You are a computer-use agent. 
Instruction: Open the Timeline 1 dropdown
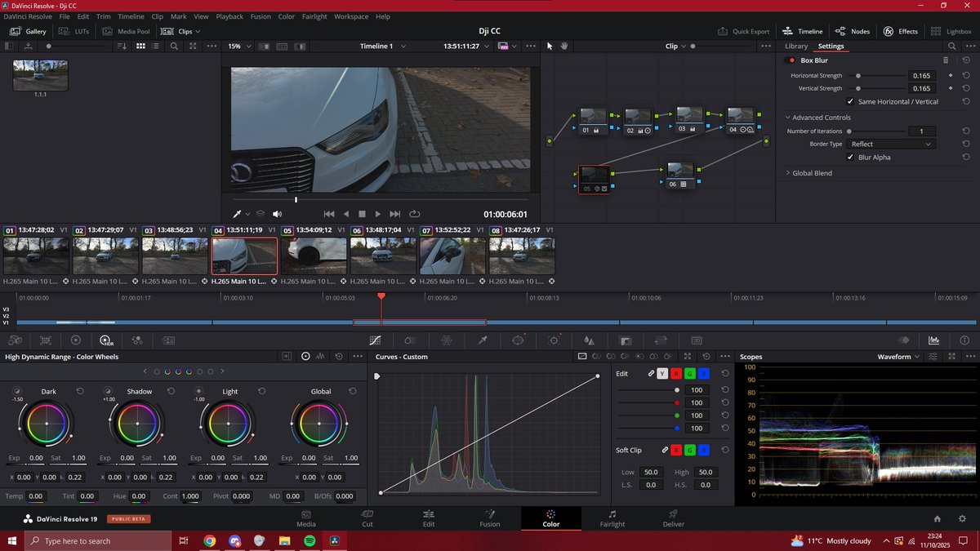pos(403,47)
